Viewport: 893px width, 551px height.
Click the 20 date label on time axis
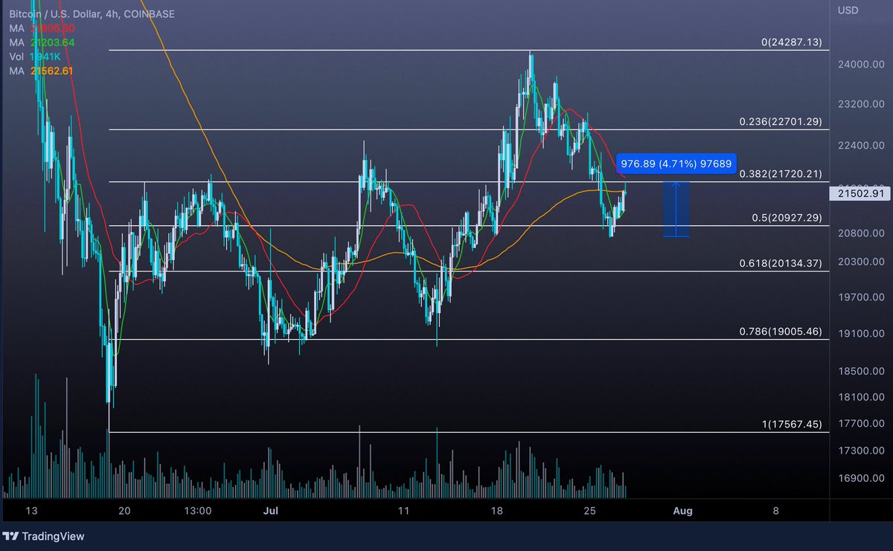pyautogui.click(x=124, y=511)
